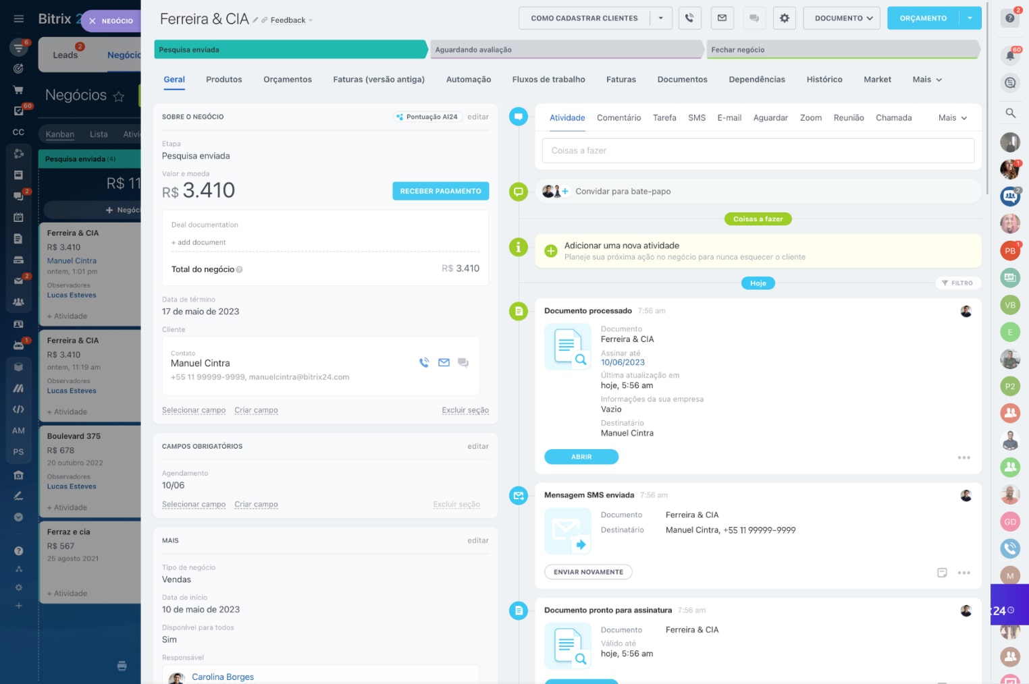Open the Filtro timeline filter
Viewport: 1029px width, 684px height.
point(957,283)
